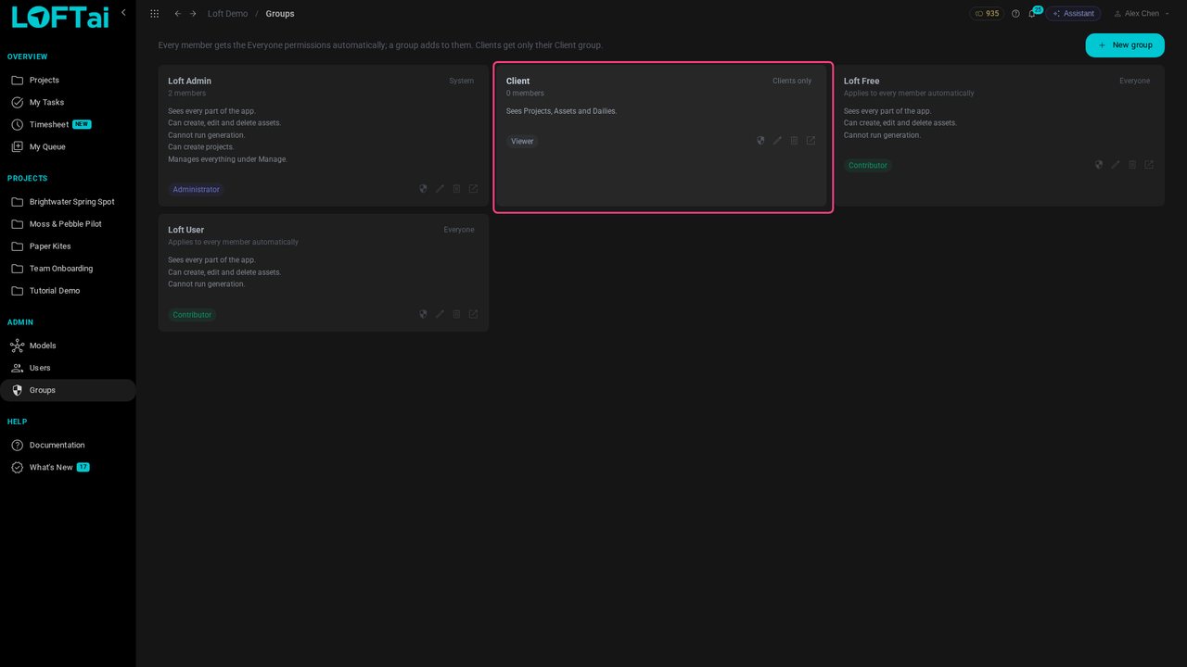Open My Queue in the sidebar
This screenshot has height=667, width=1187.
68,147
